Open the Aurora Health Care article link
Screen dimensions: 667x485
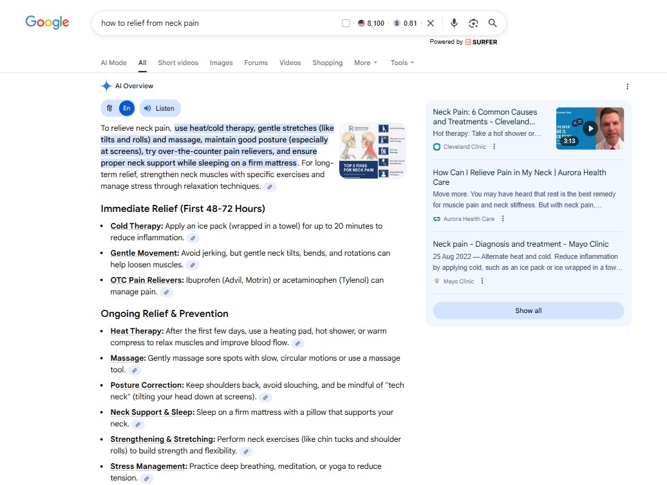520,178
